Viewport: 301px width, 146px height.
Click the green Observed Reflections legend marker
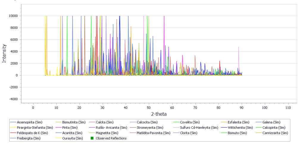[93, 138]
